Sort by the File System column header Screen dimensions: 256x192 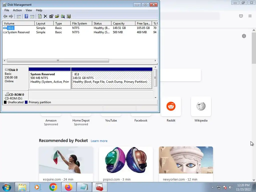click(x=81, y=23)
